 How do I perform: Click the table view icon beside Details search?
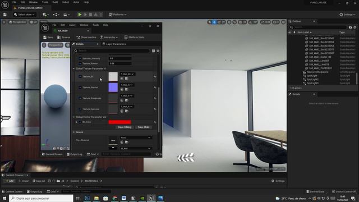coord(153,51)
